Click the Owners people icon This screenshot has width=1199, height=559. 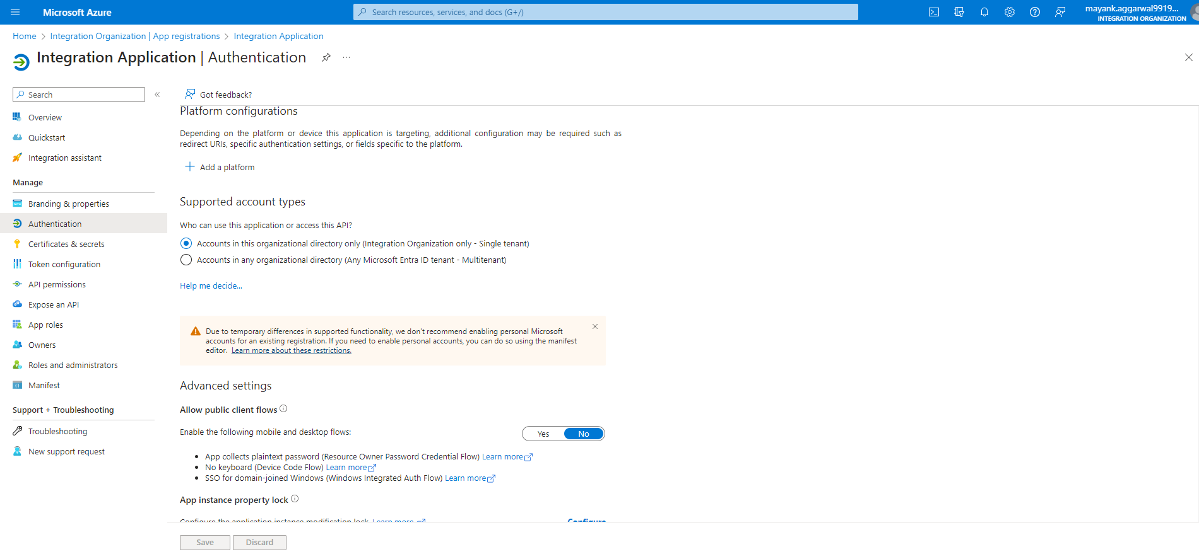click(17, 345)
